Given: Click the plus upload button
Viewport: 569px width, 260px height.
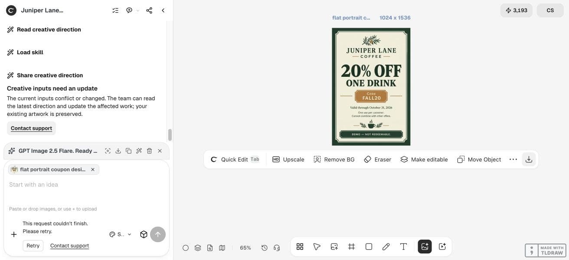Looking at the screenshot, I should coord(14,234).
